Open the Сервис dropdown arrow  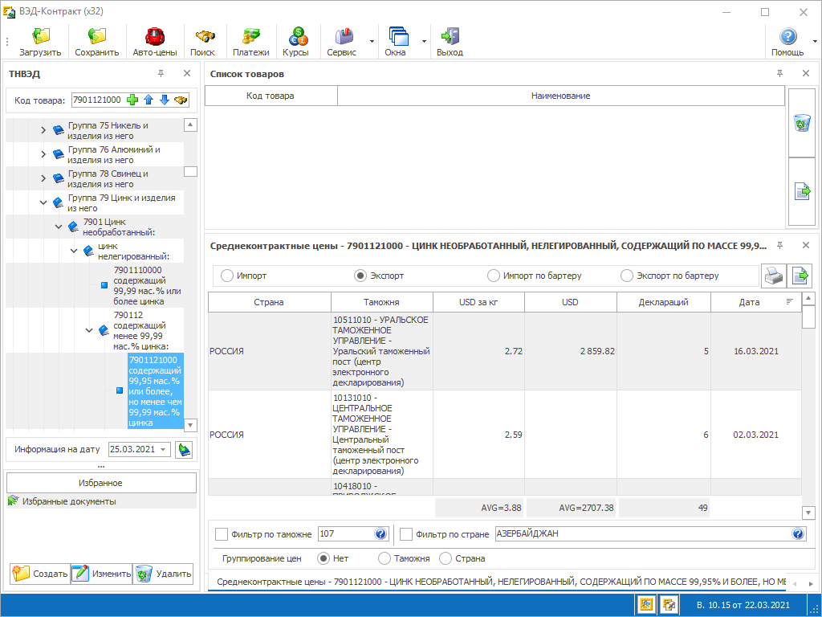tap(372, 41)
